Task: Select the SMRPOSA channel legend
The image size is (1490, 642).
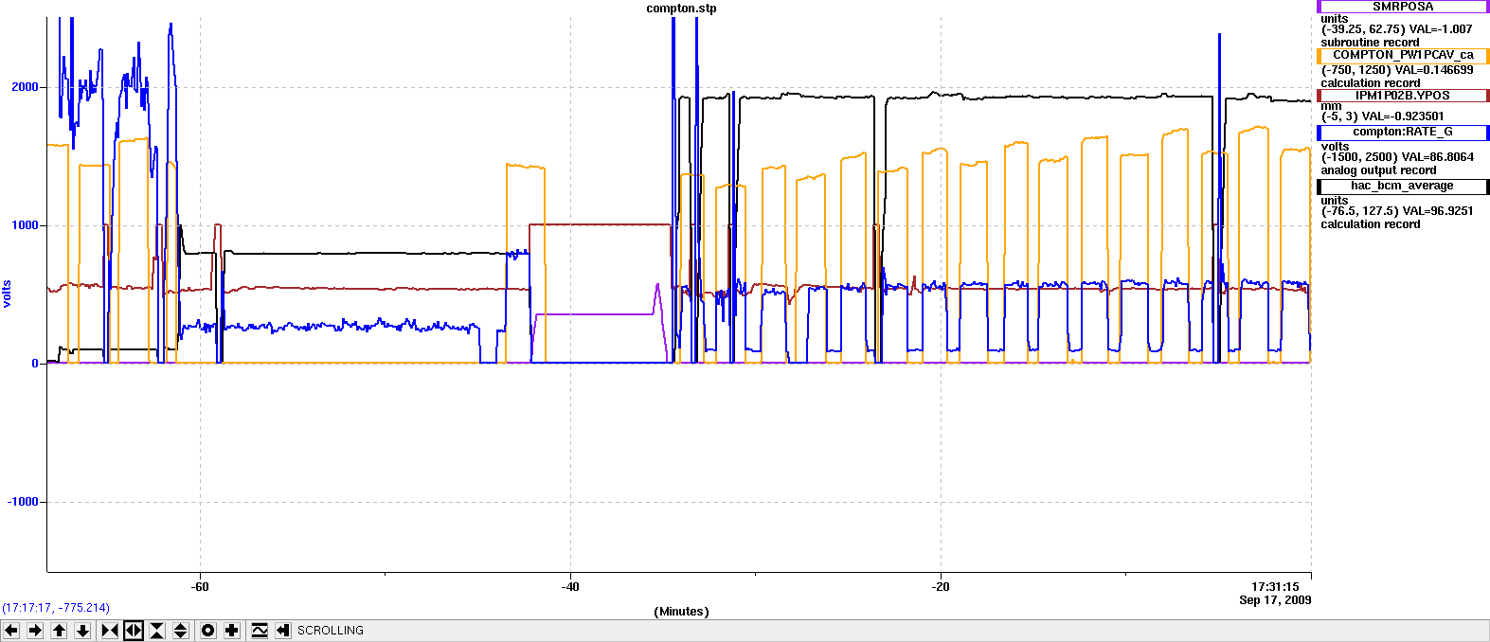Action: point(1403,7)
